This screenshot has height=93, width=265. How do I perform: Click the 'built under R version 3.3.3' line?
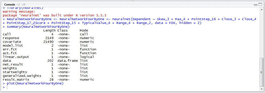pyautogui.click(x=55, y=15)
